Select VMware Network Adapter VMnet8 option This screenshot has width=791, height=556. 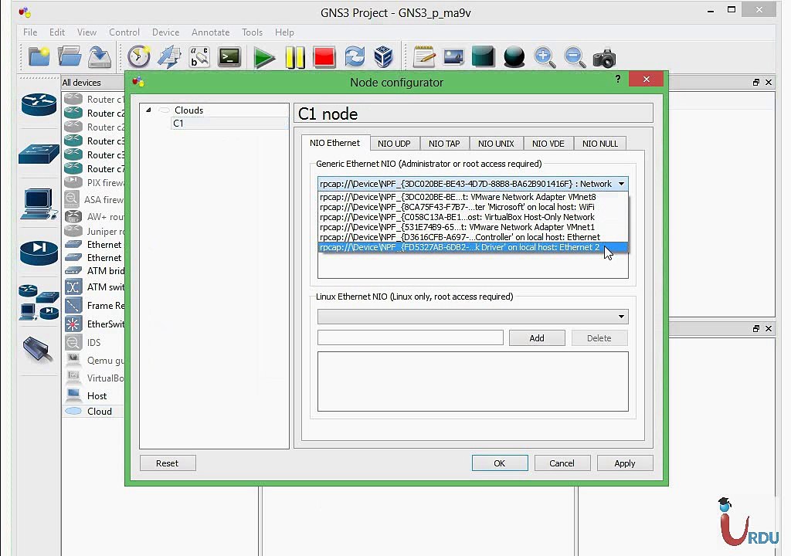473,197
